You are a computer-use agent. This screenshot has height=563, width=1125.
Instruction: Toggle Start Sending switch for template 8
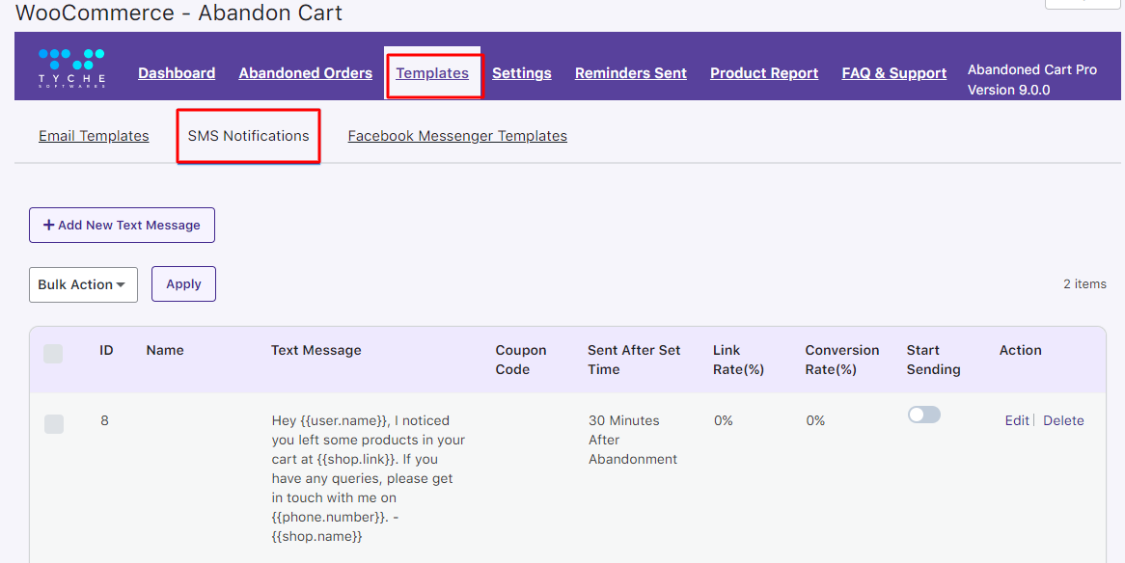click(x=924, y=415)
